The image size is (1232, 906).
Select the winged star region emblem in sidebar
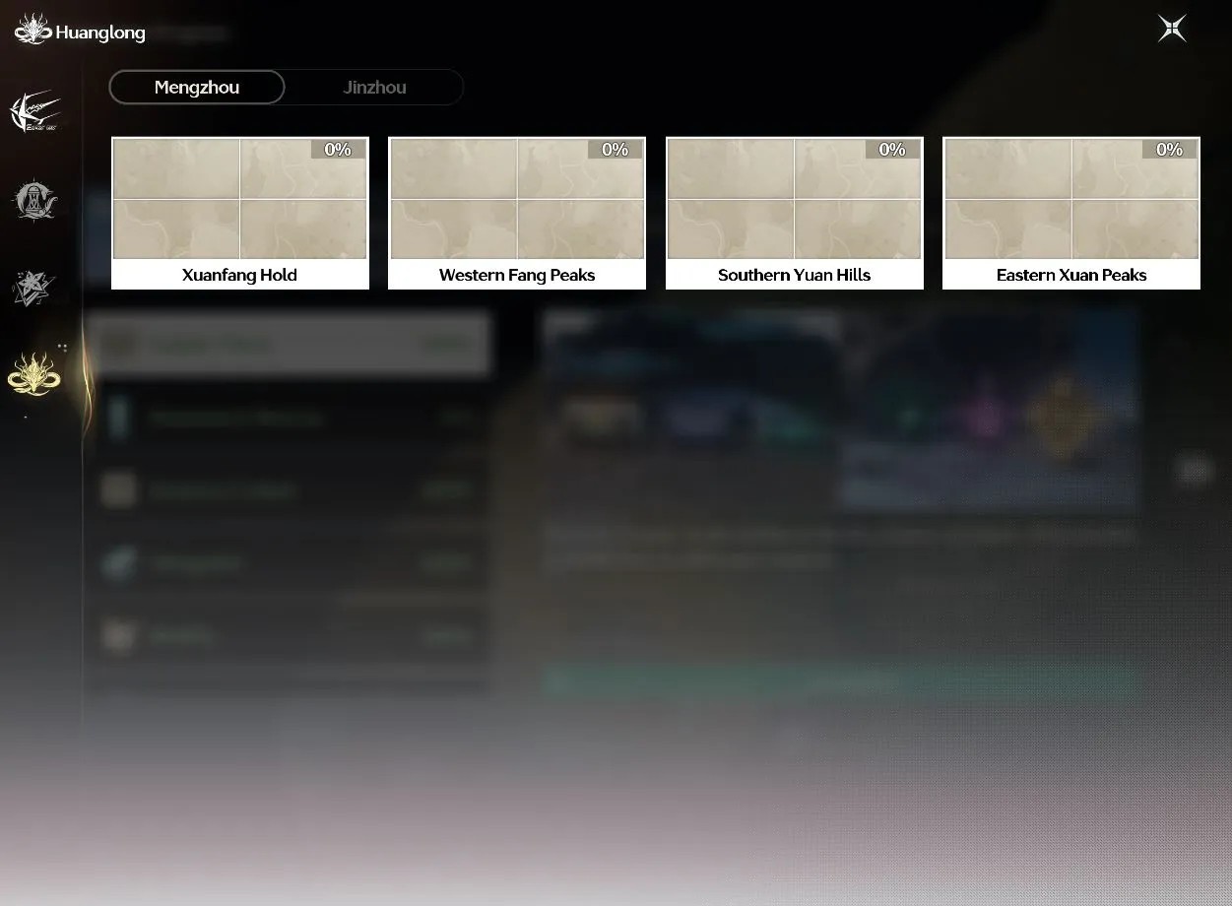pos(34,112)
